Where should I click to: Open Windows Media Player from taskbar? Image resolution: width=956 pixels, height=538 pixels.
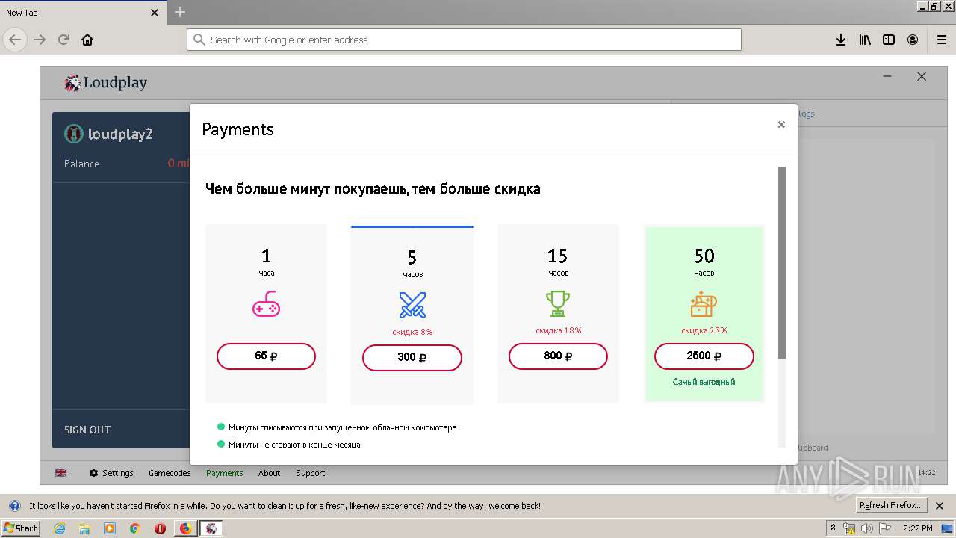pos(110,528)
